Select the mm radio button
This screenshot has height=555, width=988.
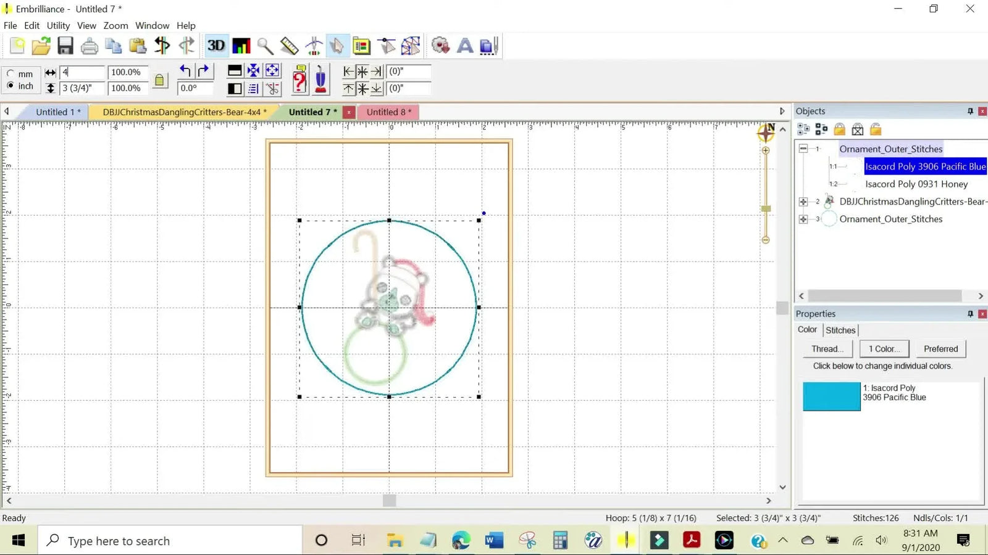10,73
